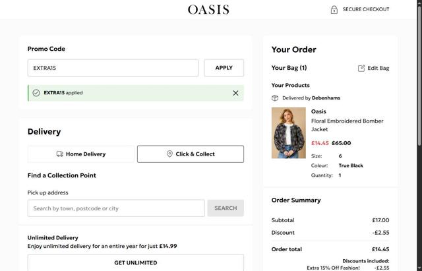Screen dimensions: 422x271
Task: Click the location pin icon
Action: pos(169,154)
